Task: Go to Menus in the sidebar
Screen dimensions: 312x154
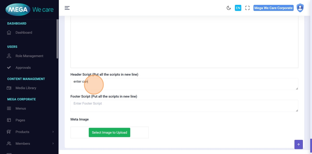Action: [x=21, y=109]
